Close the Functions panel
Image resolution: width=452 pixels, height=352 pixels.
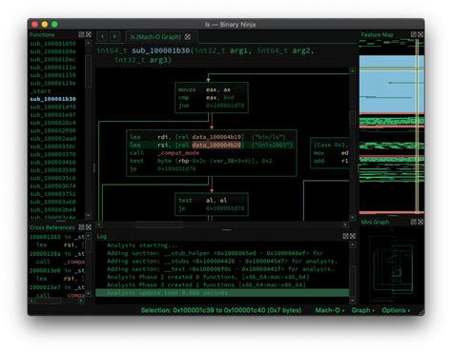pos(89,34)
